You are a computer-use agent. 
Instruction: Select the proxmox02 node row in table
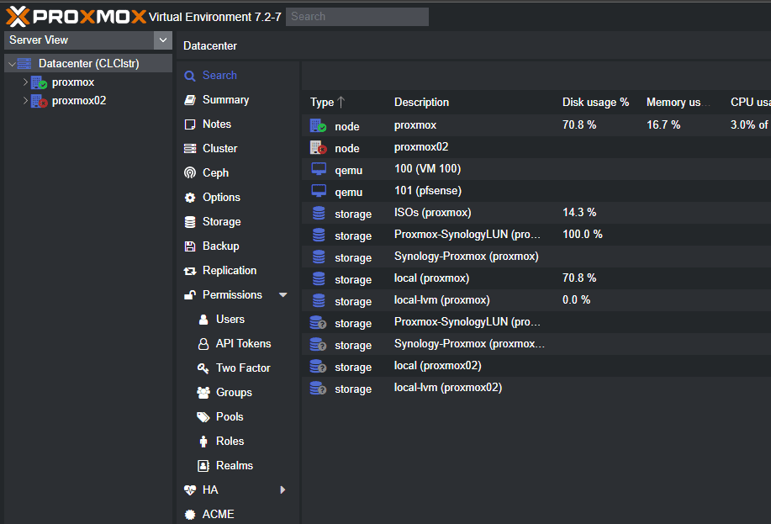point(536,147)
